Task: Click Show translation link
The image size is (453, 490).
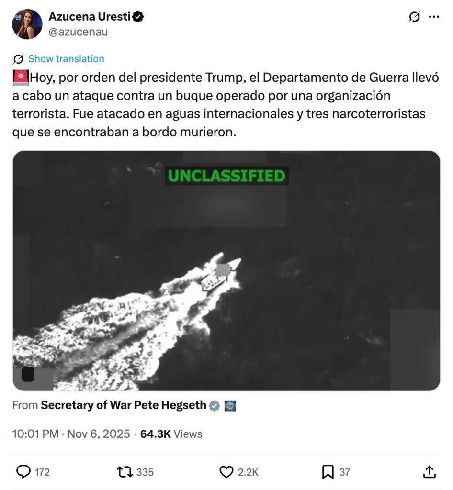Action: point(66,59)
